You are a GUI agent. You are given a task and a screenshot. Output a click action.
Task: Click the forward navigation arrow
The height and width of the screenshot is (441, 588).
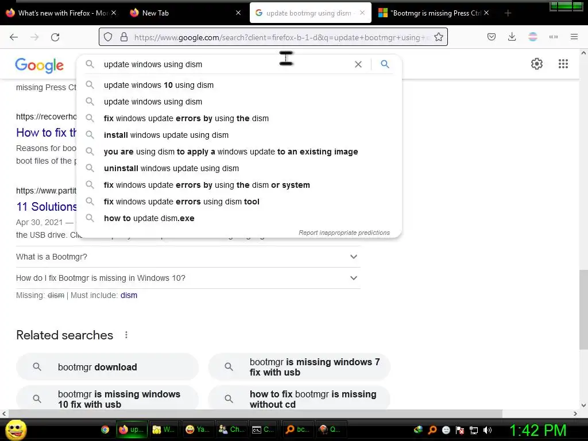(34, 37)
